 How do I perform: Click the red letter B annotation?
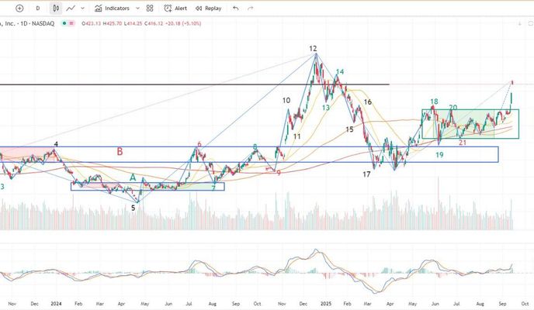coord(120,152)
